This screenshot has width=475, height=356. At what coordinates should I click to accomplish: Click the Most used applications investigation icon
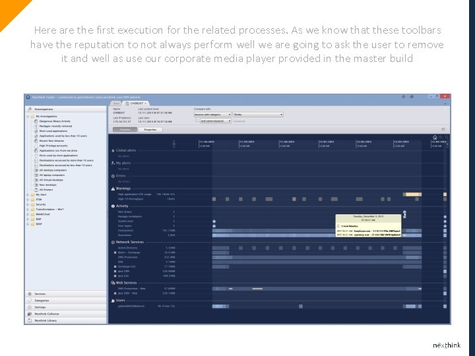pyautogui.click(x=36, y=131)
